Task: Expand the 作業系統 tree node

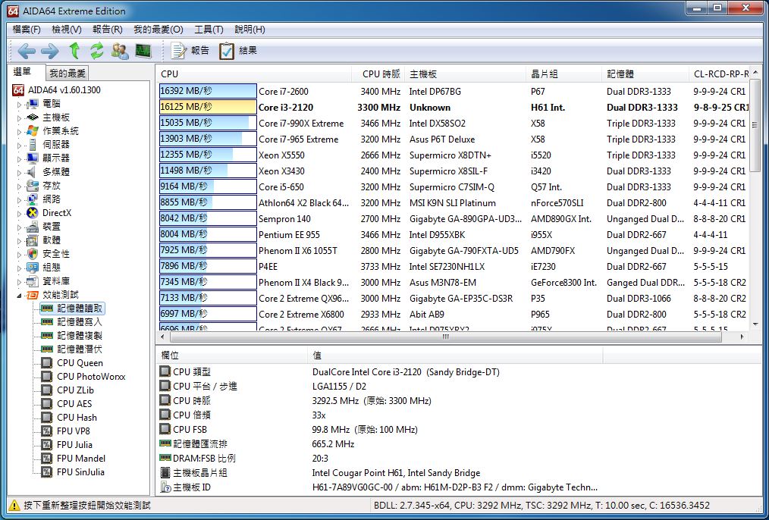Action: pyautogui.click(x=19, y=131)
